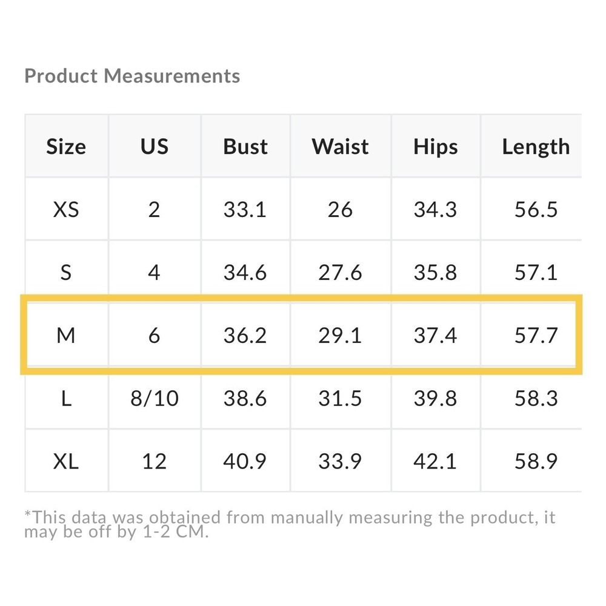Select the XS size cell
The height and width of the screenshot is (606, 606).
(x=66, y=210)
